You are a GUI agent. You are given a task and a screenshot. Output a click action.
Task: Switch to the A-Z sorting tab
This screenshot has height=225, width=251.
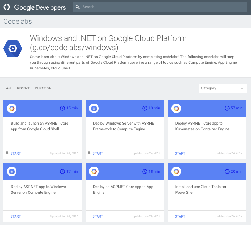9,88
